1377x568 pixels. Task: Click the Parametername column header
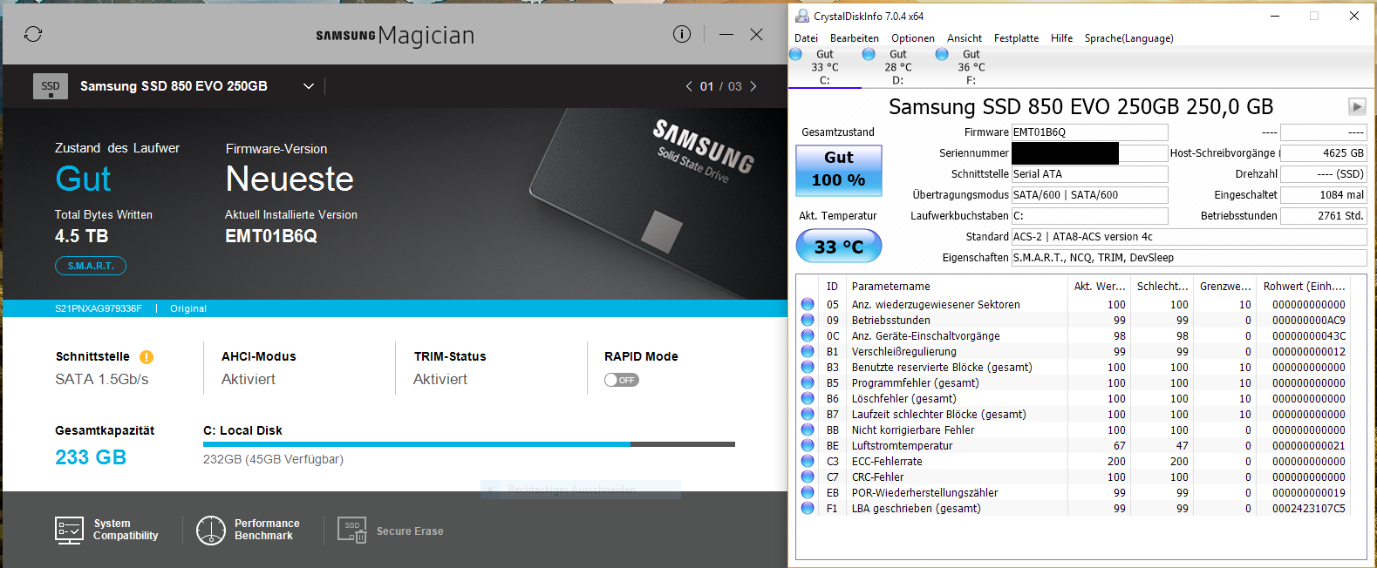click(x=958, y=287)
